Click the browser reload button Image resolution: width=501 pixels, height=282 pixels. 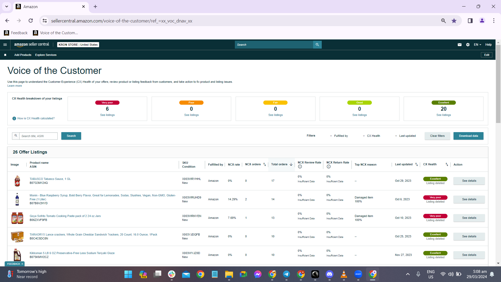point(31,21)
